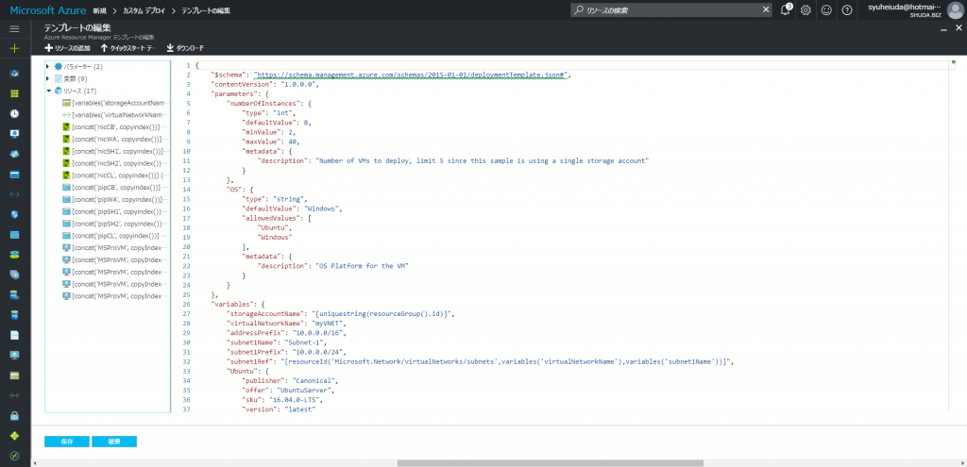The image size is (967, 467).
Task: Open the circular icon at sidebar bottom
Action: (15, 456)
